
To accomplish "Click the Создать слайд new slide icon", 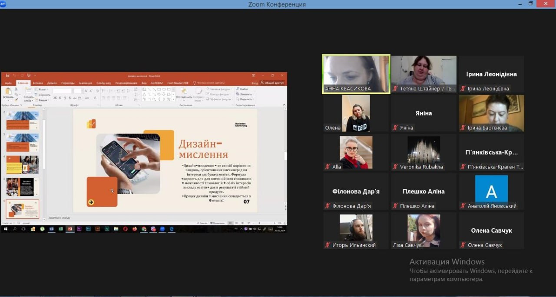I will (x=28, y=90).
